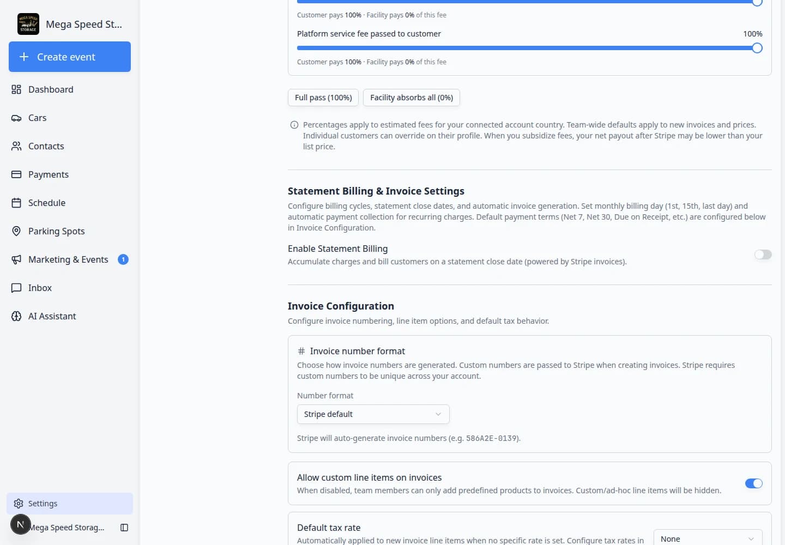
Task: Click the 100% value beside Platform service fee
Action: point(753,34)
